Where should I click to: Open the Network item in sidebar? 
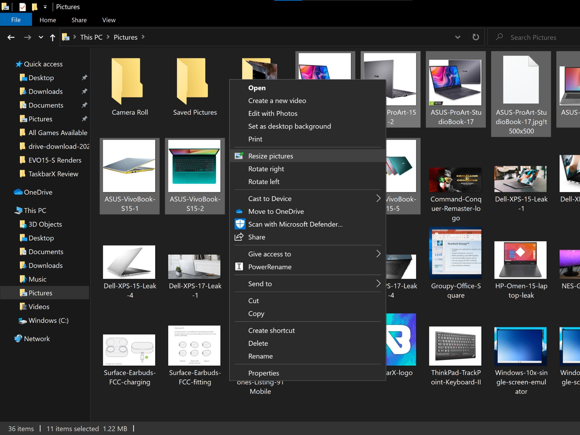pyautogui.click(x=37, y=339)
